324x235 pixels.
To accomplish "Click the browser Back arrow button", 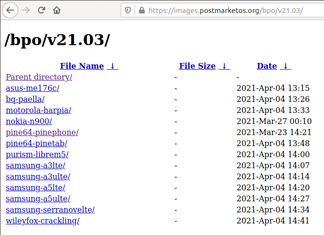I will pyautogui.click(x=10, y=10).
